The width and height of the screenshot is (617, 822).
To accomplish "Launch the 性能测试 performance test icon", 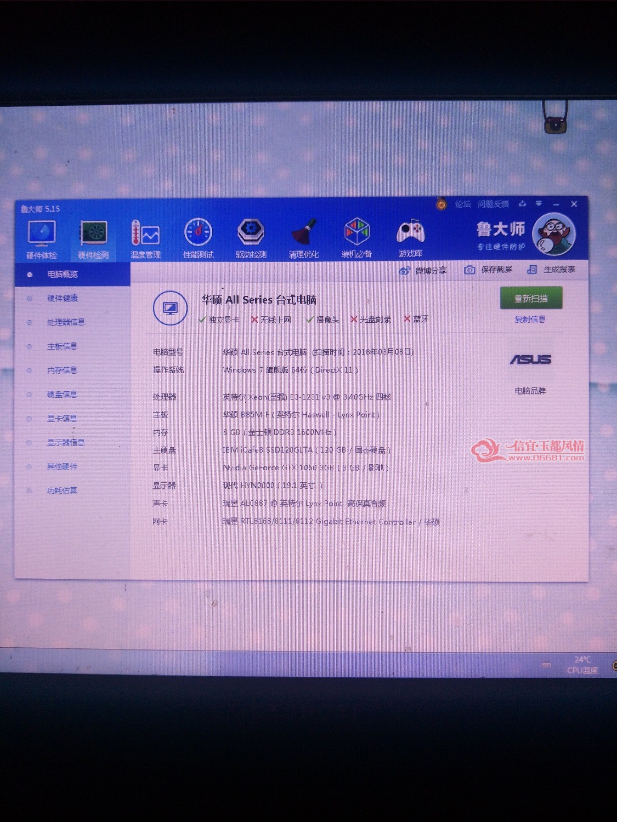I will click(x=198, y=239).
